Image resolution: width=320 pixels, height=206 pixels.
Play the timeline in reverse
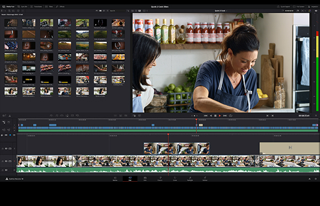click(x=211, y=115)
